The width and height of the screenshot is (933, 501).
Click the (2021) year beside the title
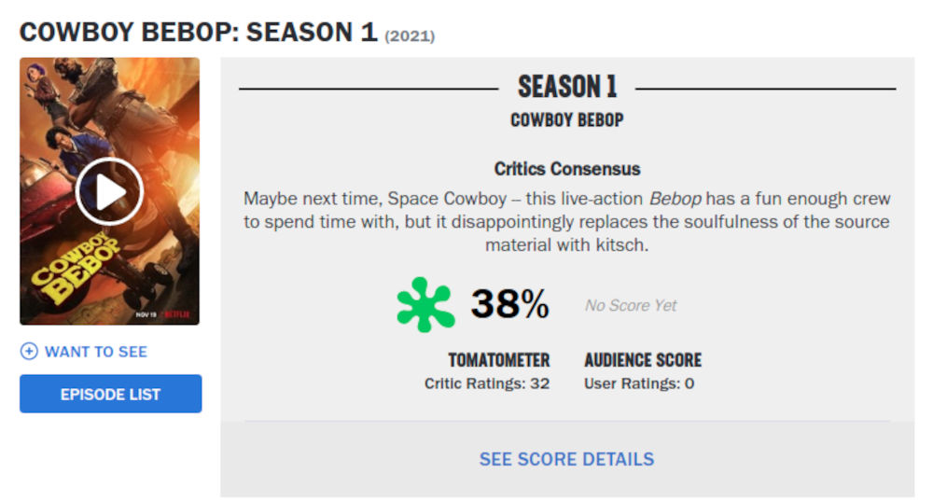coord(410,35)
